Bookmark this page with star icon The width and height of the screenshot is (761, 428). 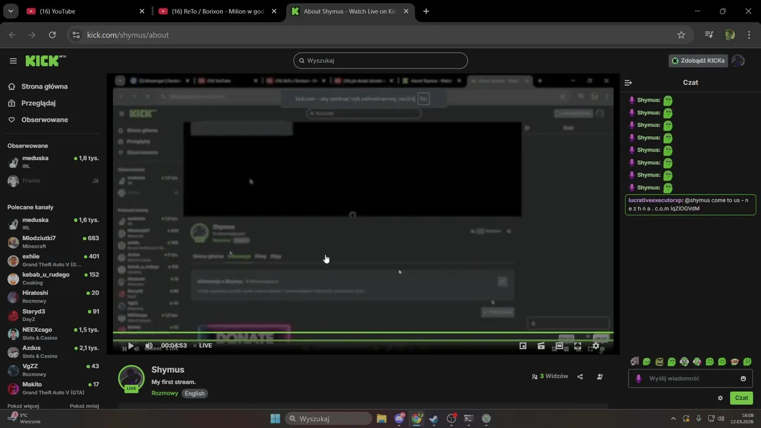(681, 35)
